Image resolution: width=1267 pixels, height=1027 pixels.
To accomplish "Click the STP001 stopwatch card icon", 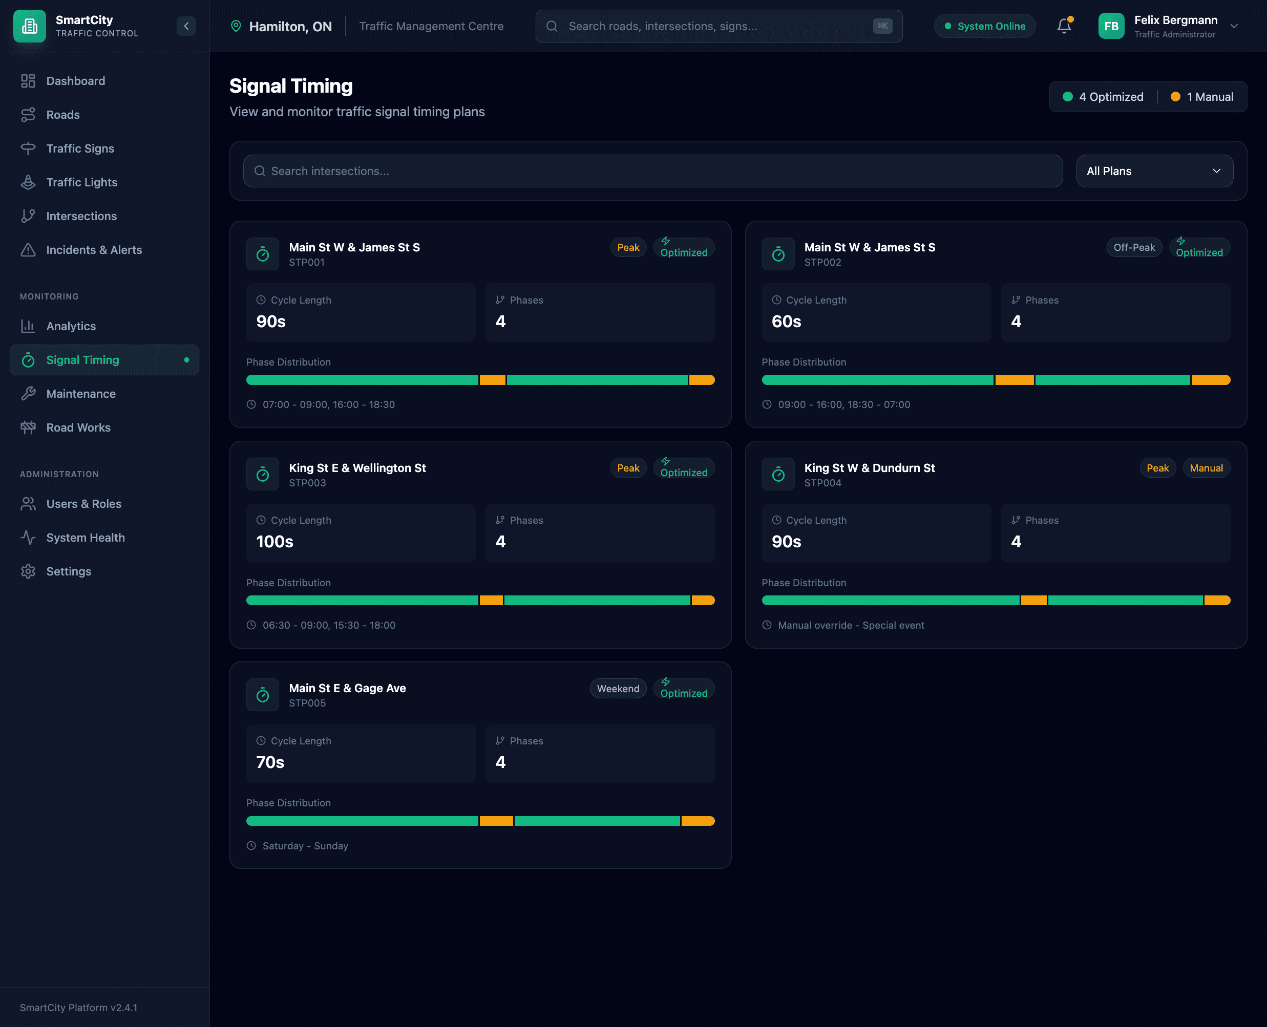I will [x=263, y=254].
